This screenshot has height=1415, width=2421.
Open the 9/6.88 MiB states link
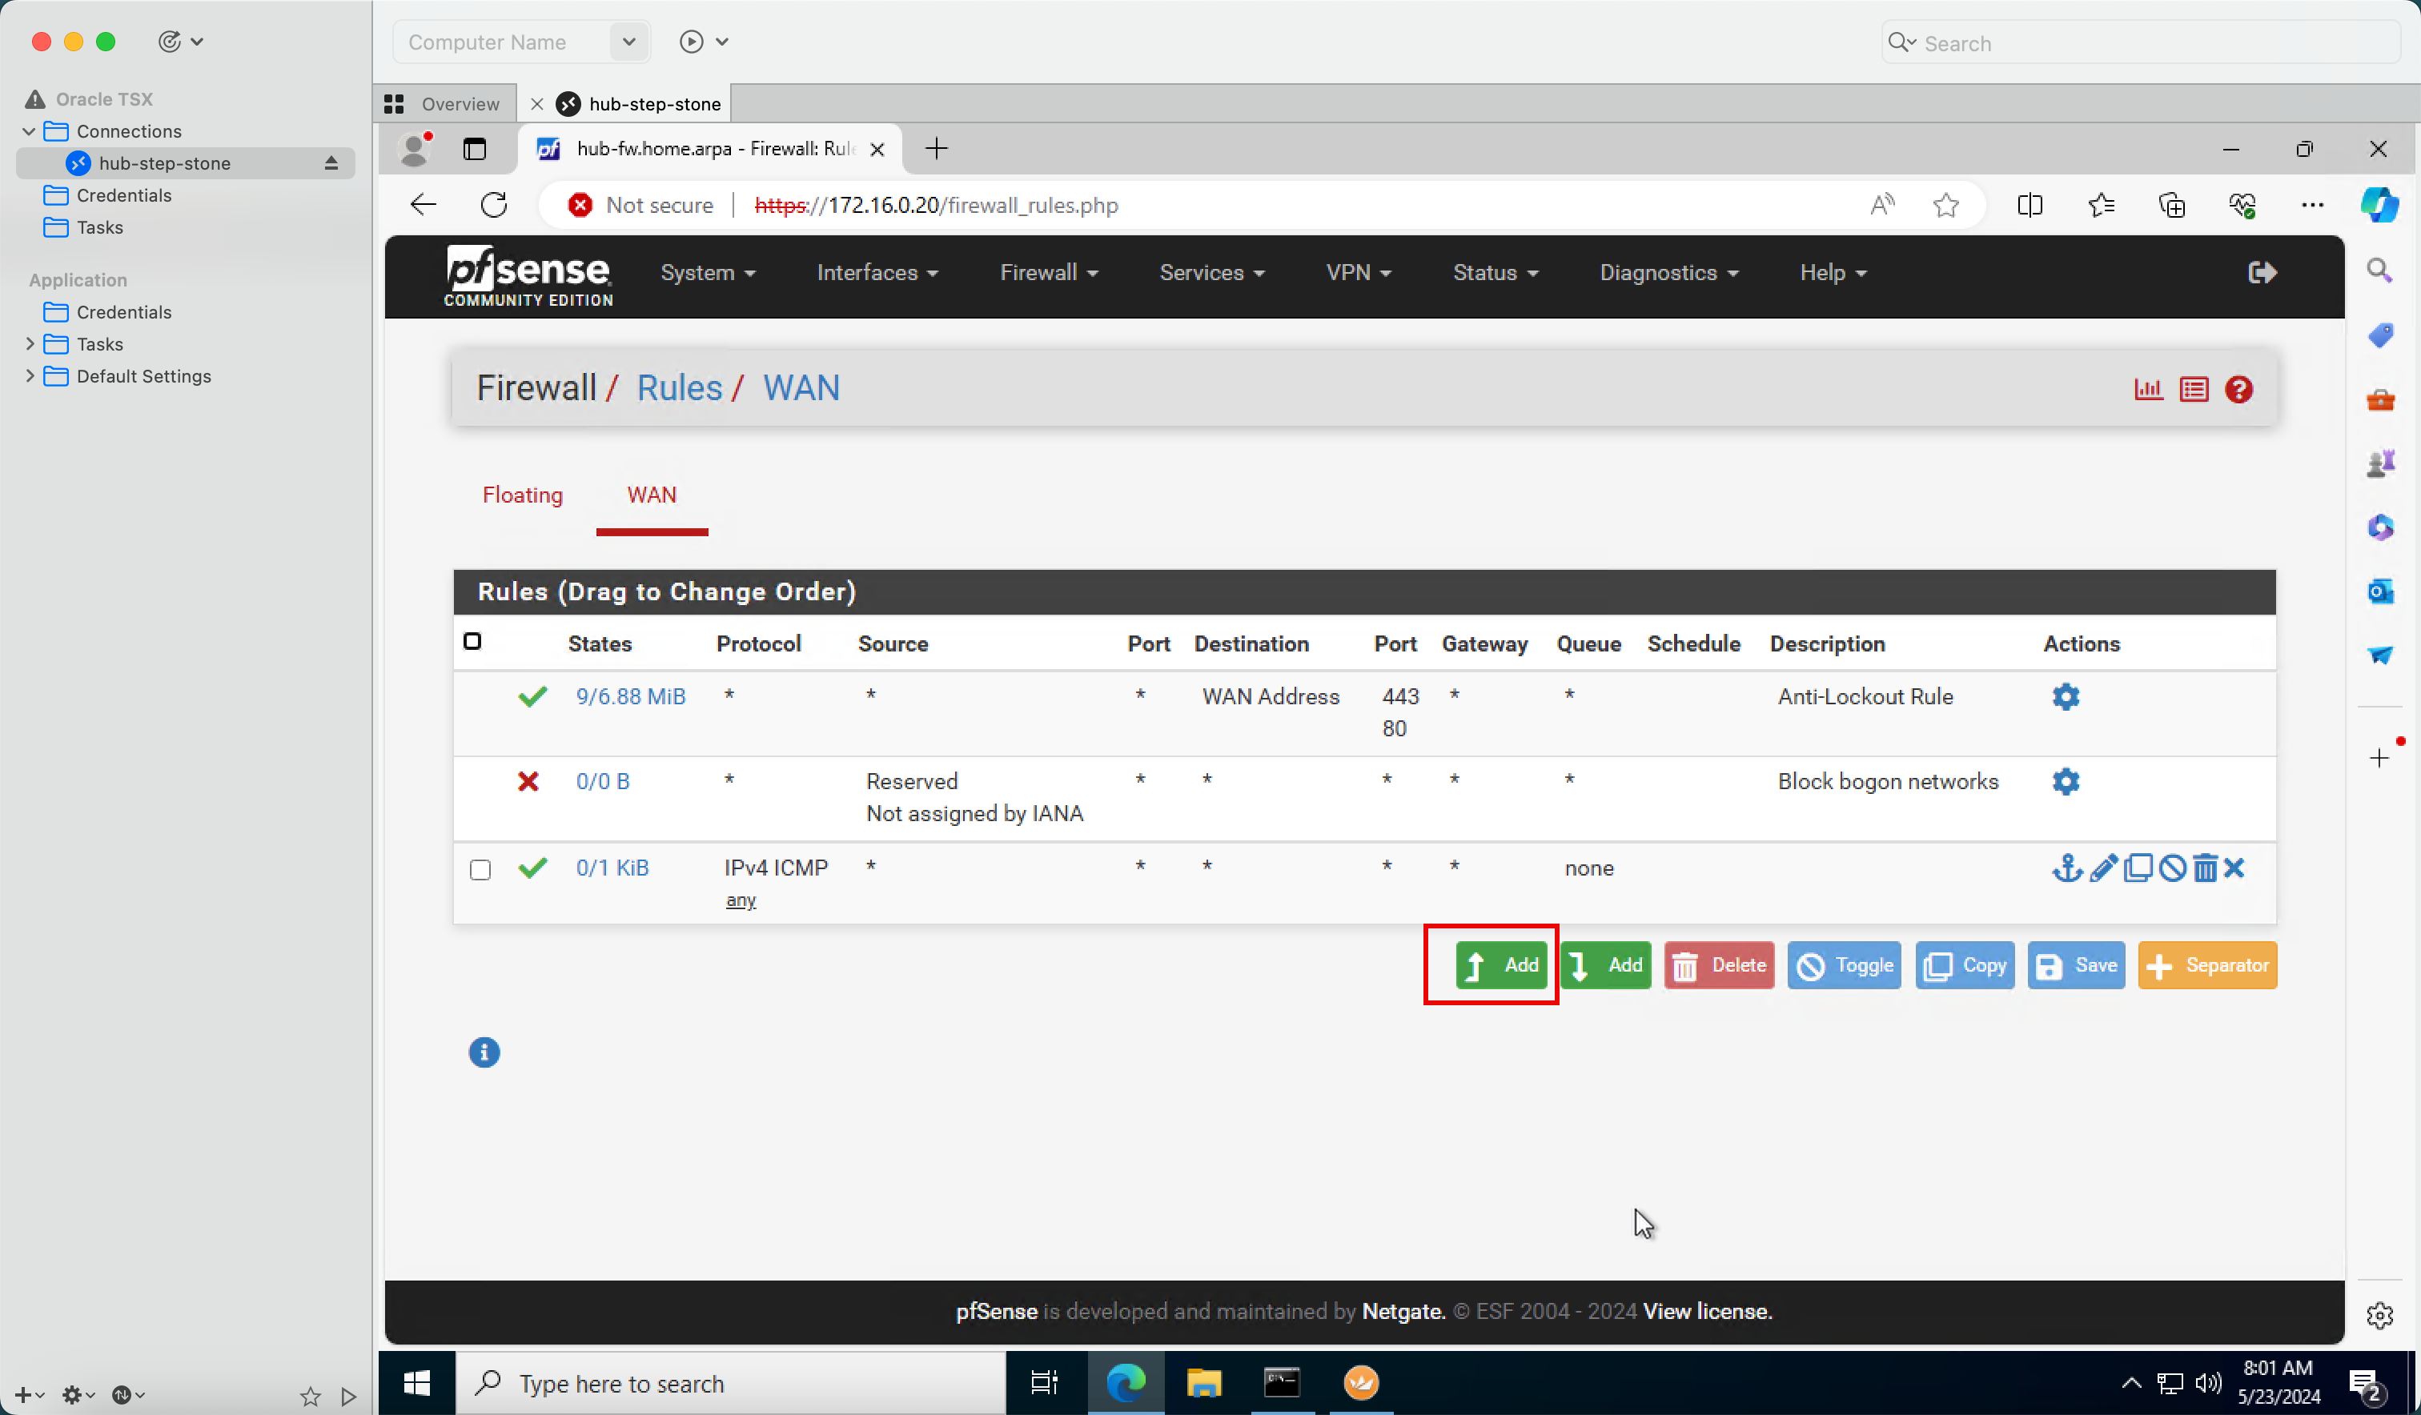[630, 696]
